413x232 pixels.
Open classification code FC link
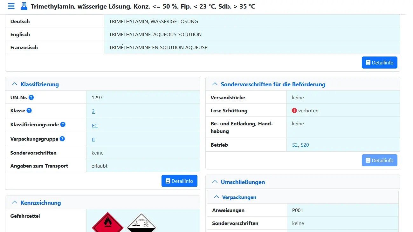click(95, 125)
